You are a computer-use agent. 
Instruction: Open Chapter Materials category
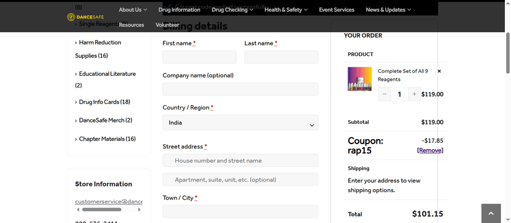(x=107, y=139)
